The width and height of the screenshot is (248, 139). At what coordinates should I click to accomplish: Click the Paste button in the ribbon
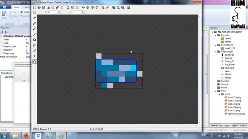coord(4,15)
